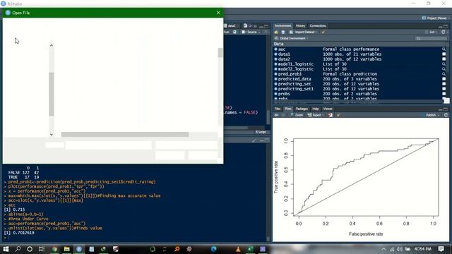Screen dimensions: 452x254
Task: Open Chrome from taskbar
Action: pos(54,249)
